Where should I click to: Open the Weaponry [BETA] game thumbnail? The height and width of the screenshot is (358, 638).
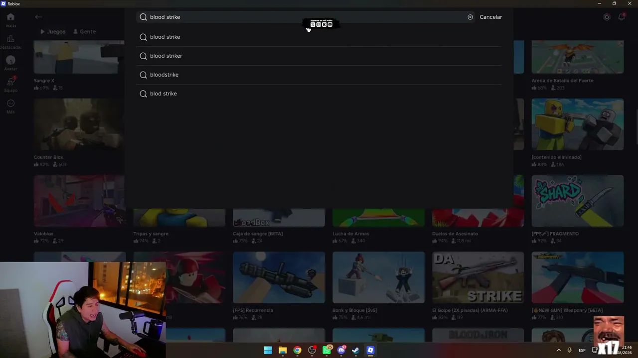pos(577,277)
